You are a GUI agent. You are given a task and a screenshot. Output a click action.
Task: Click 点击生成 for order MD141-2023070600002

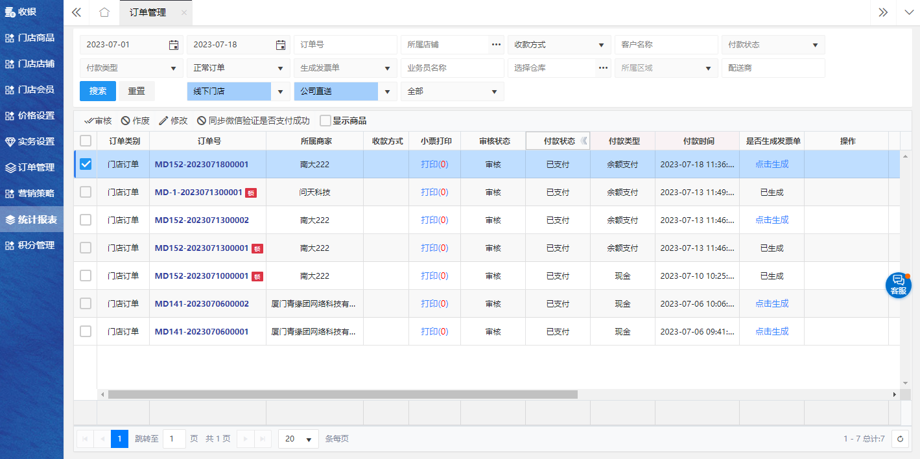coord(772,303)
